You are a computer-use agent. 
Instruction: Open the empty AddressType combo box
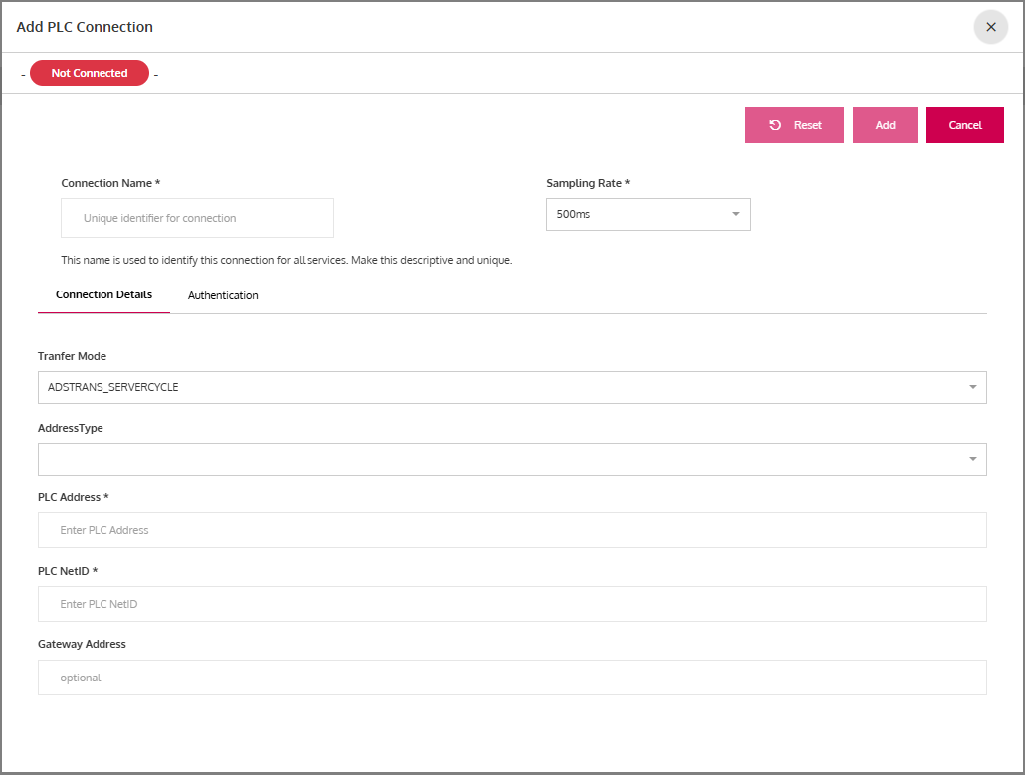tap(498, 459)
